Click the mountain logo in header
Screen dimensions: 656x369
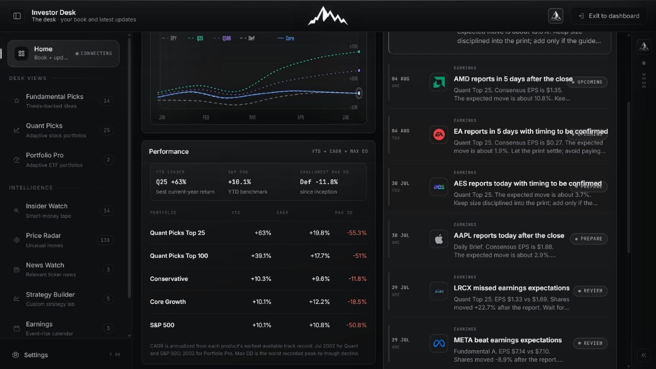tap(328, 16)
